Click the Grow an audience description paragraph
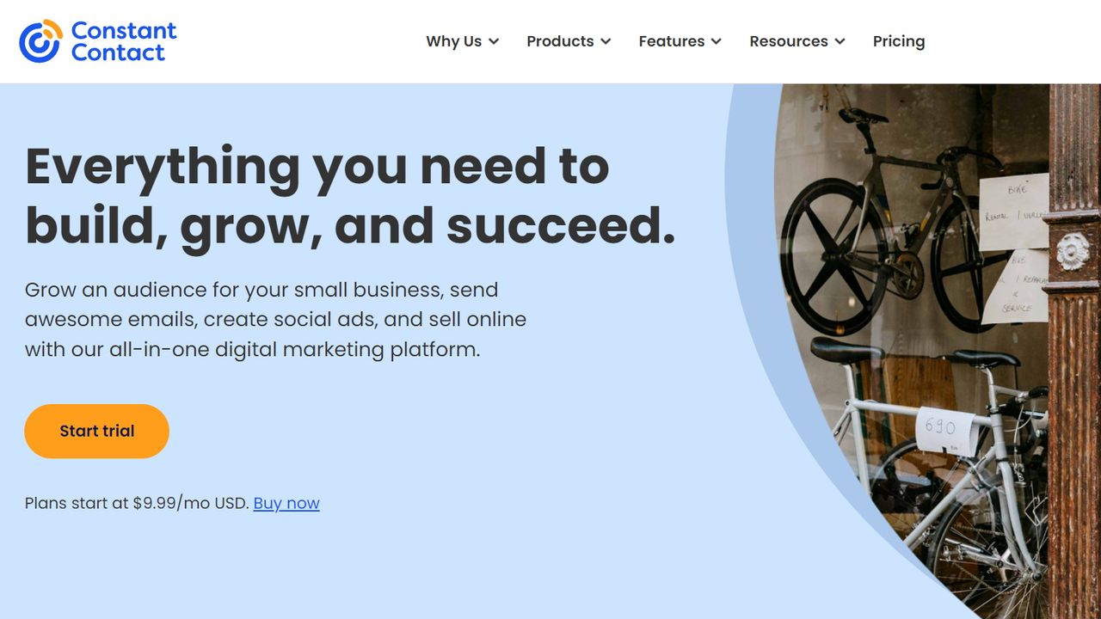This screenshot has width=1101, height=619. (x=275, y=320)
